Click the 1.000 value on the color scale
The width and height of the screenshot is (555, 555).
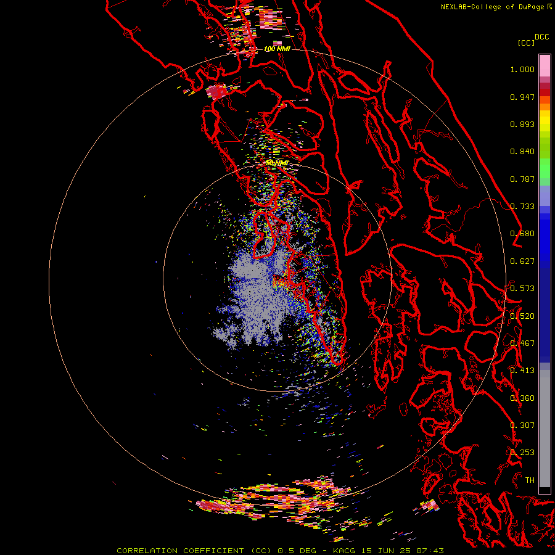[522, 69]
